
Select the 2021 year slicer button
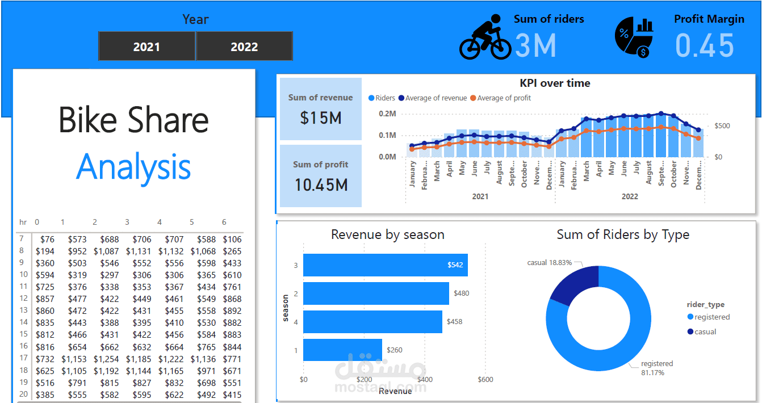[x=146, y=46]
